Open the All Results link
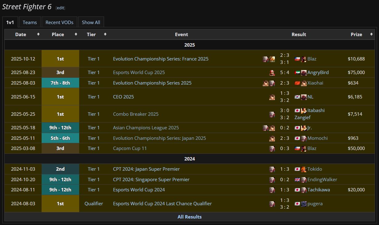The image size is (379, 225). [x=189, y=217]
